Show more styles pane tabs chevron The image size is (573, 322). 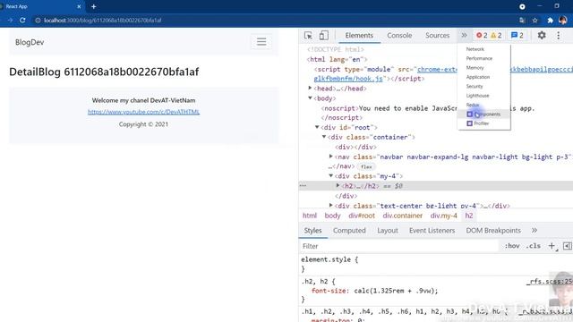[x=535, y=231]
